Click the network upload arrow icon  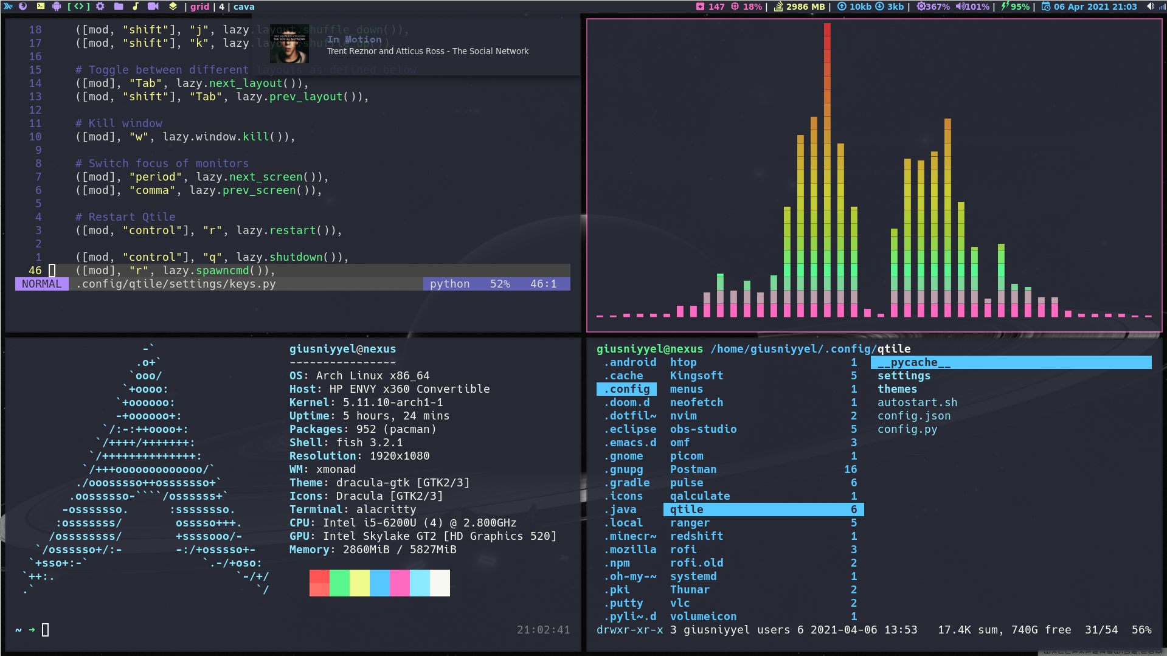tap(842, 7)
